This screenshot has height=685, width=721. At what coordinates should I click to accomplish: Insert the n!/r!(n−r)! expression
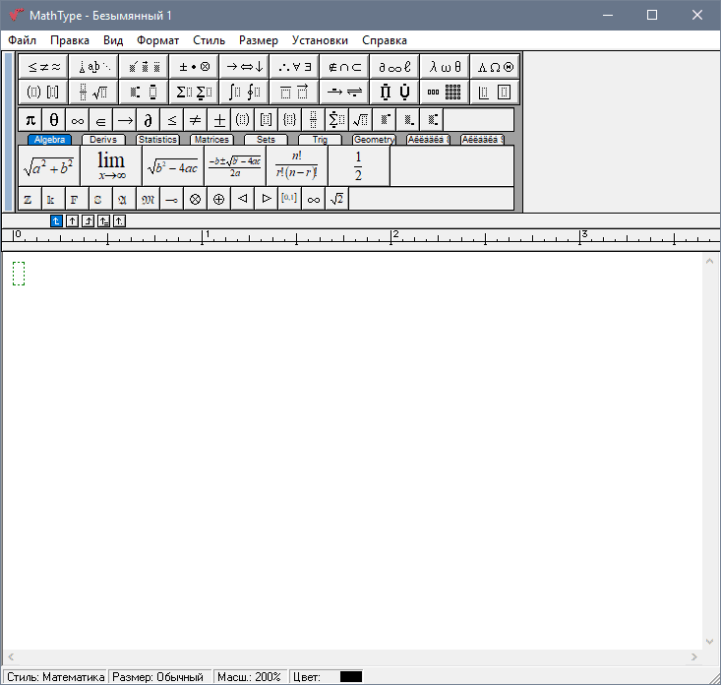point(297,166)
